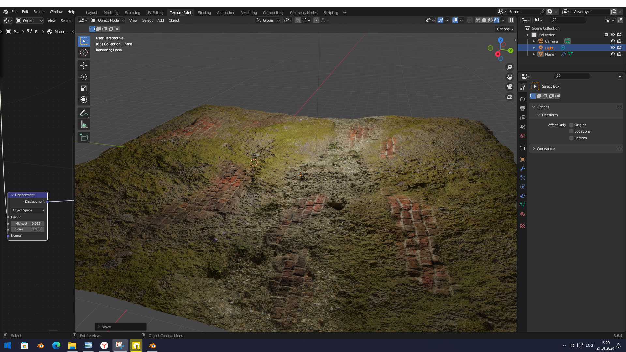Hide the Camera object in viewport

[x=613, y=41]
